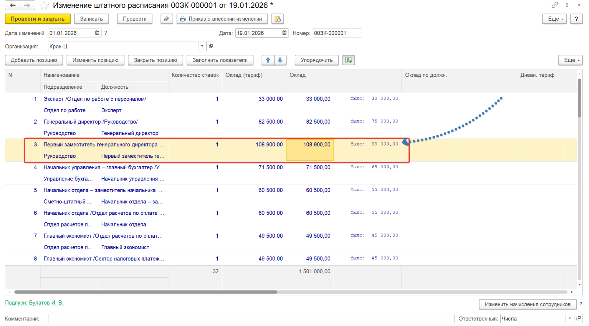The height and width of the screenshot is (326, 589).
Task: Open organization record with the open icon
Action: tap(211, 46)
